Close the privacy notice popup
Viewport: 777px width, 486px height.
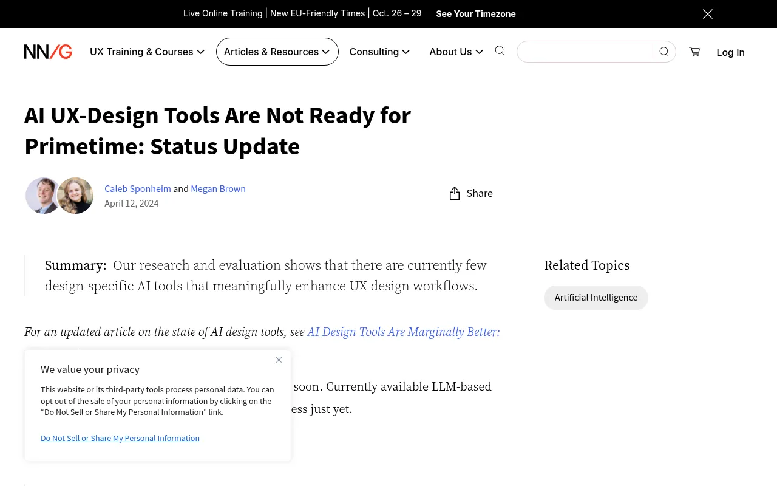coord(279,360)
